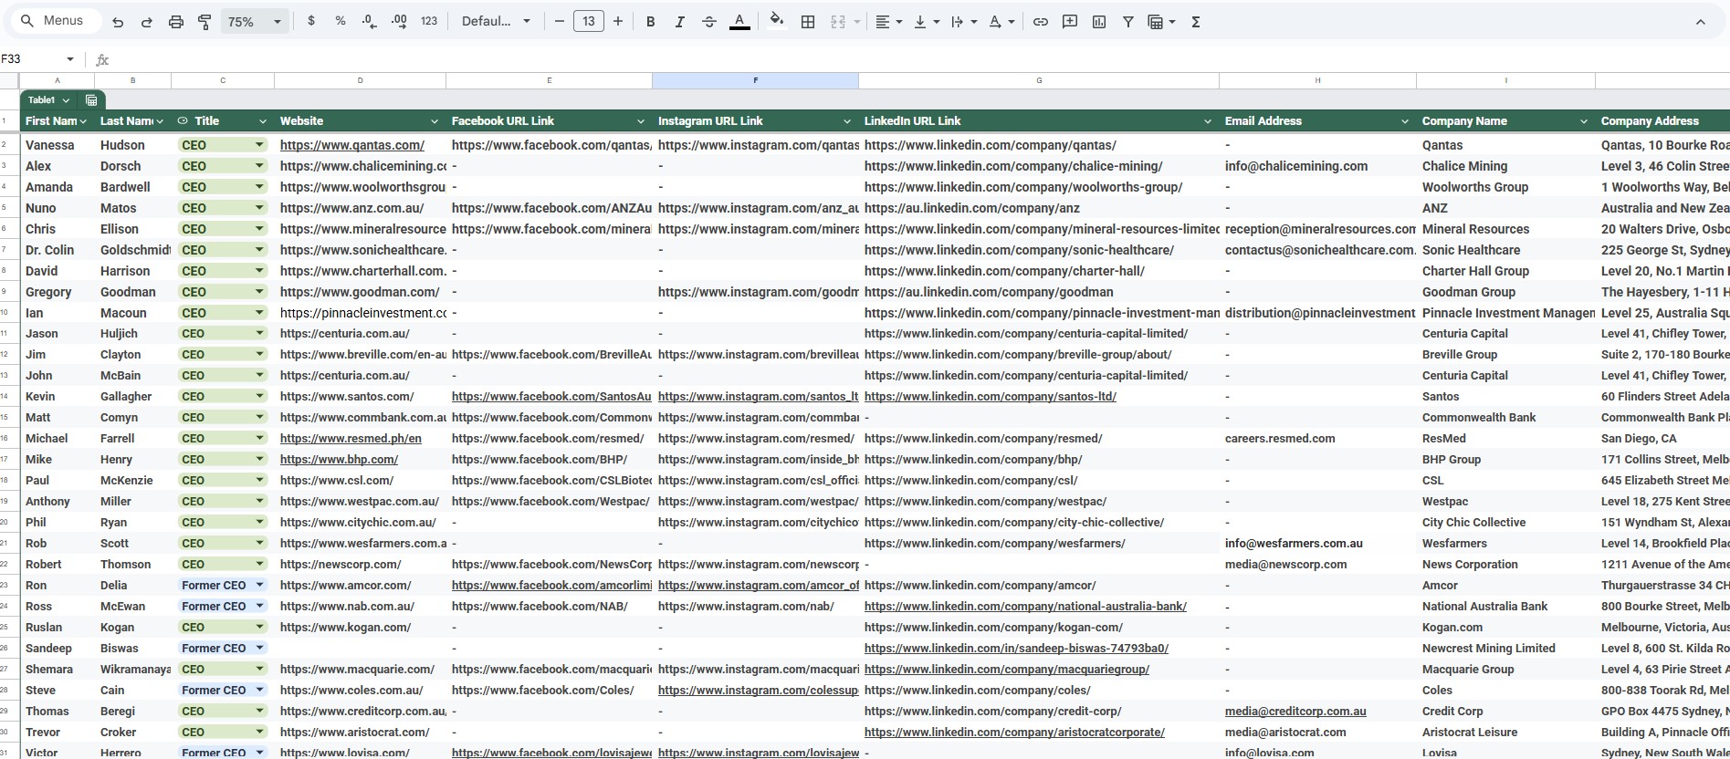Print the spreadsheet
Screen dimensions: 1730x759
tap(176, 22)
